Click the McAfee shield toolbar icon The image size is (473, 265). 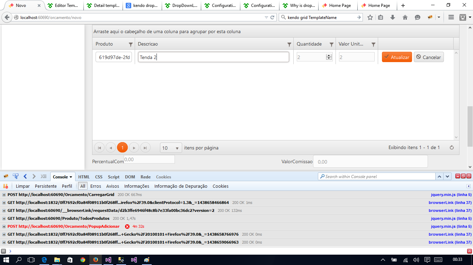coord(463,17)
